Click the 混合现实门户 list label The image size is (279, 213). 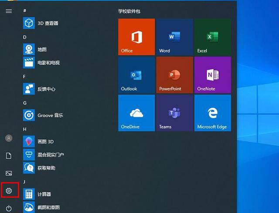point(51,155)
